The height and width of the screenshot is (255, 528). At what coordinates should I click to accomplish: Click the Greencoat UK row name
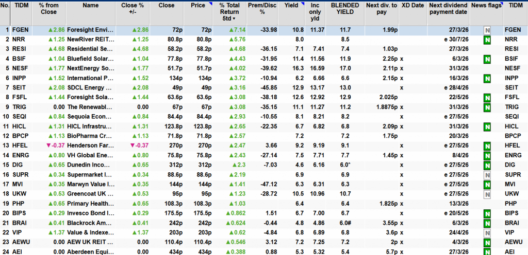pyautogui.click(x=90, y=194)
